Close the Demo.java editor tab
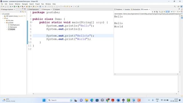The width and height of the screenshot is (183, 103). 51,9
